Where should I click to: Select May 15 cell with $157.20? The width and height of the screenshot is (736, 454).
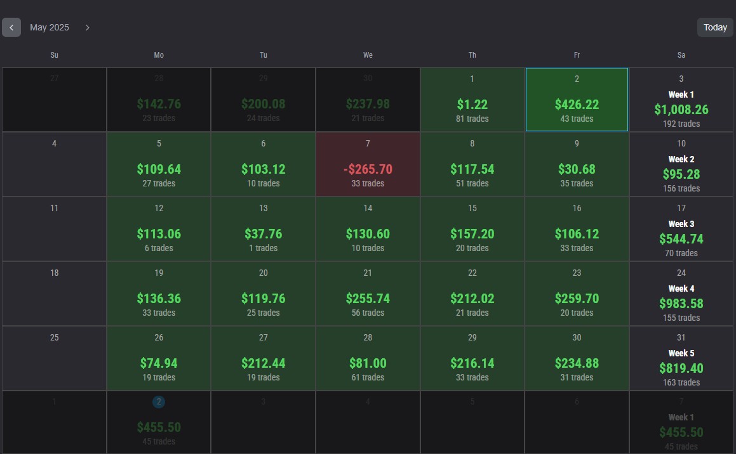[472, 229]
